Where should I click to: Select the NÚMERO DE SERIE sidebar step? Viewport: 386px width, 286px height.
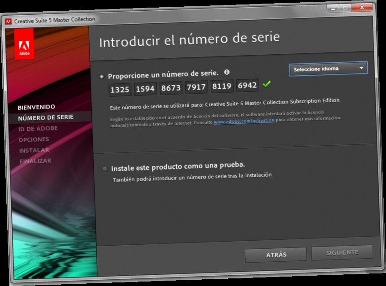pyautogui.click(x=46, y=117)
